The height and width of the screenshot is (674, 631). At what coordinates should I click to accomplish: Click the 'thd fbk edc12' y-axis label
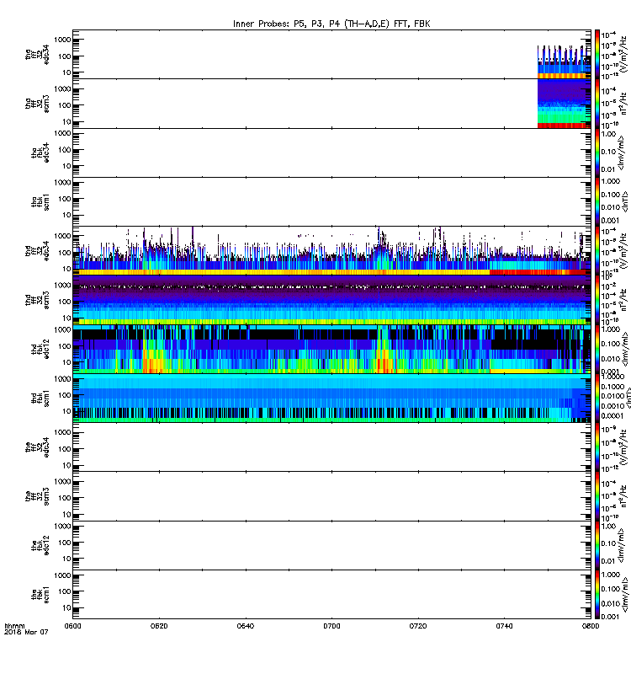(40, 349)
